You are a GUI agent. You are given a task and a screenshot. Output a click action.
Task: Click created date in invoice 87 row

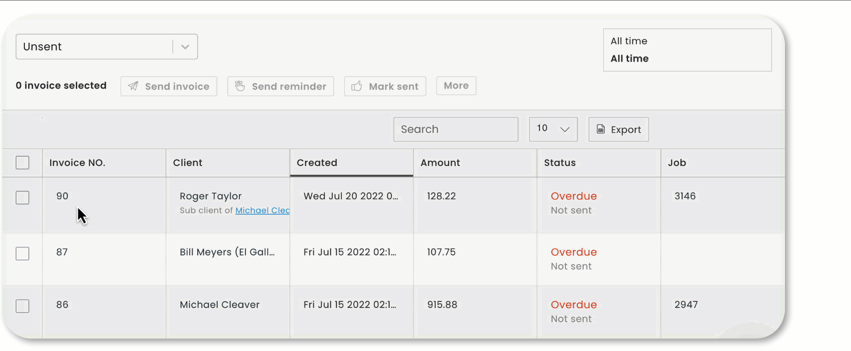click(350, 252)
